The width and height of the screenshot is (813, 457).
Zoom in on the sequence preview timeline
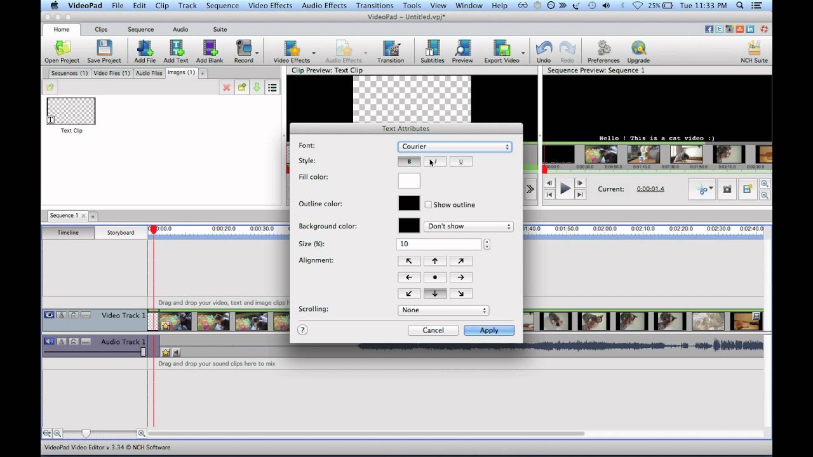tap(765, 183)
